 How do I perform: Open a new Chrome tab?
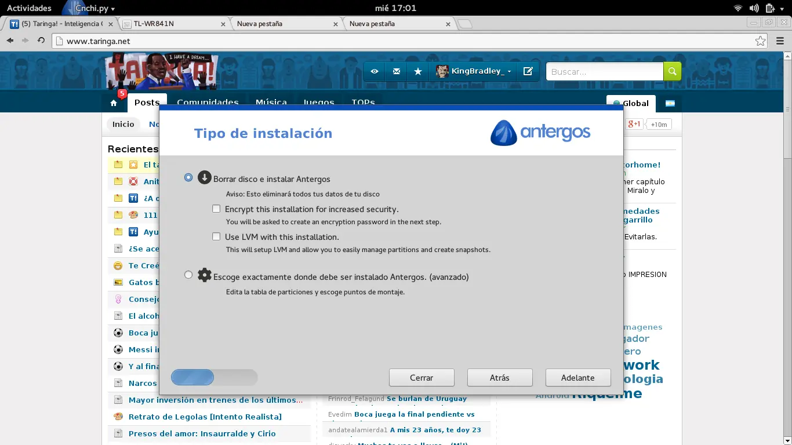464,24
